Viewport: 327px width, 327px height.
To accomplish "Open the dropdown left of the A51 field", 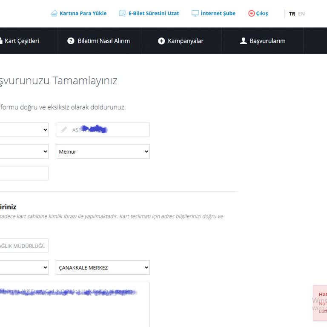I will click(x=23, y=130).
